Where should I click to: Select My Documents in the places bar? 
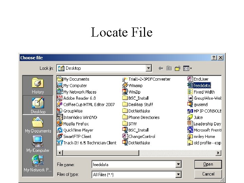point(38,125)
